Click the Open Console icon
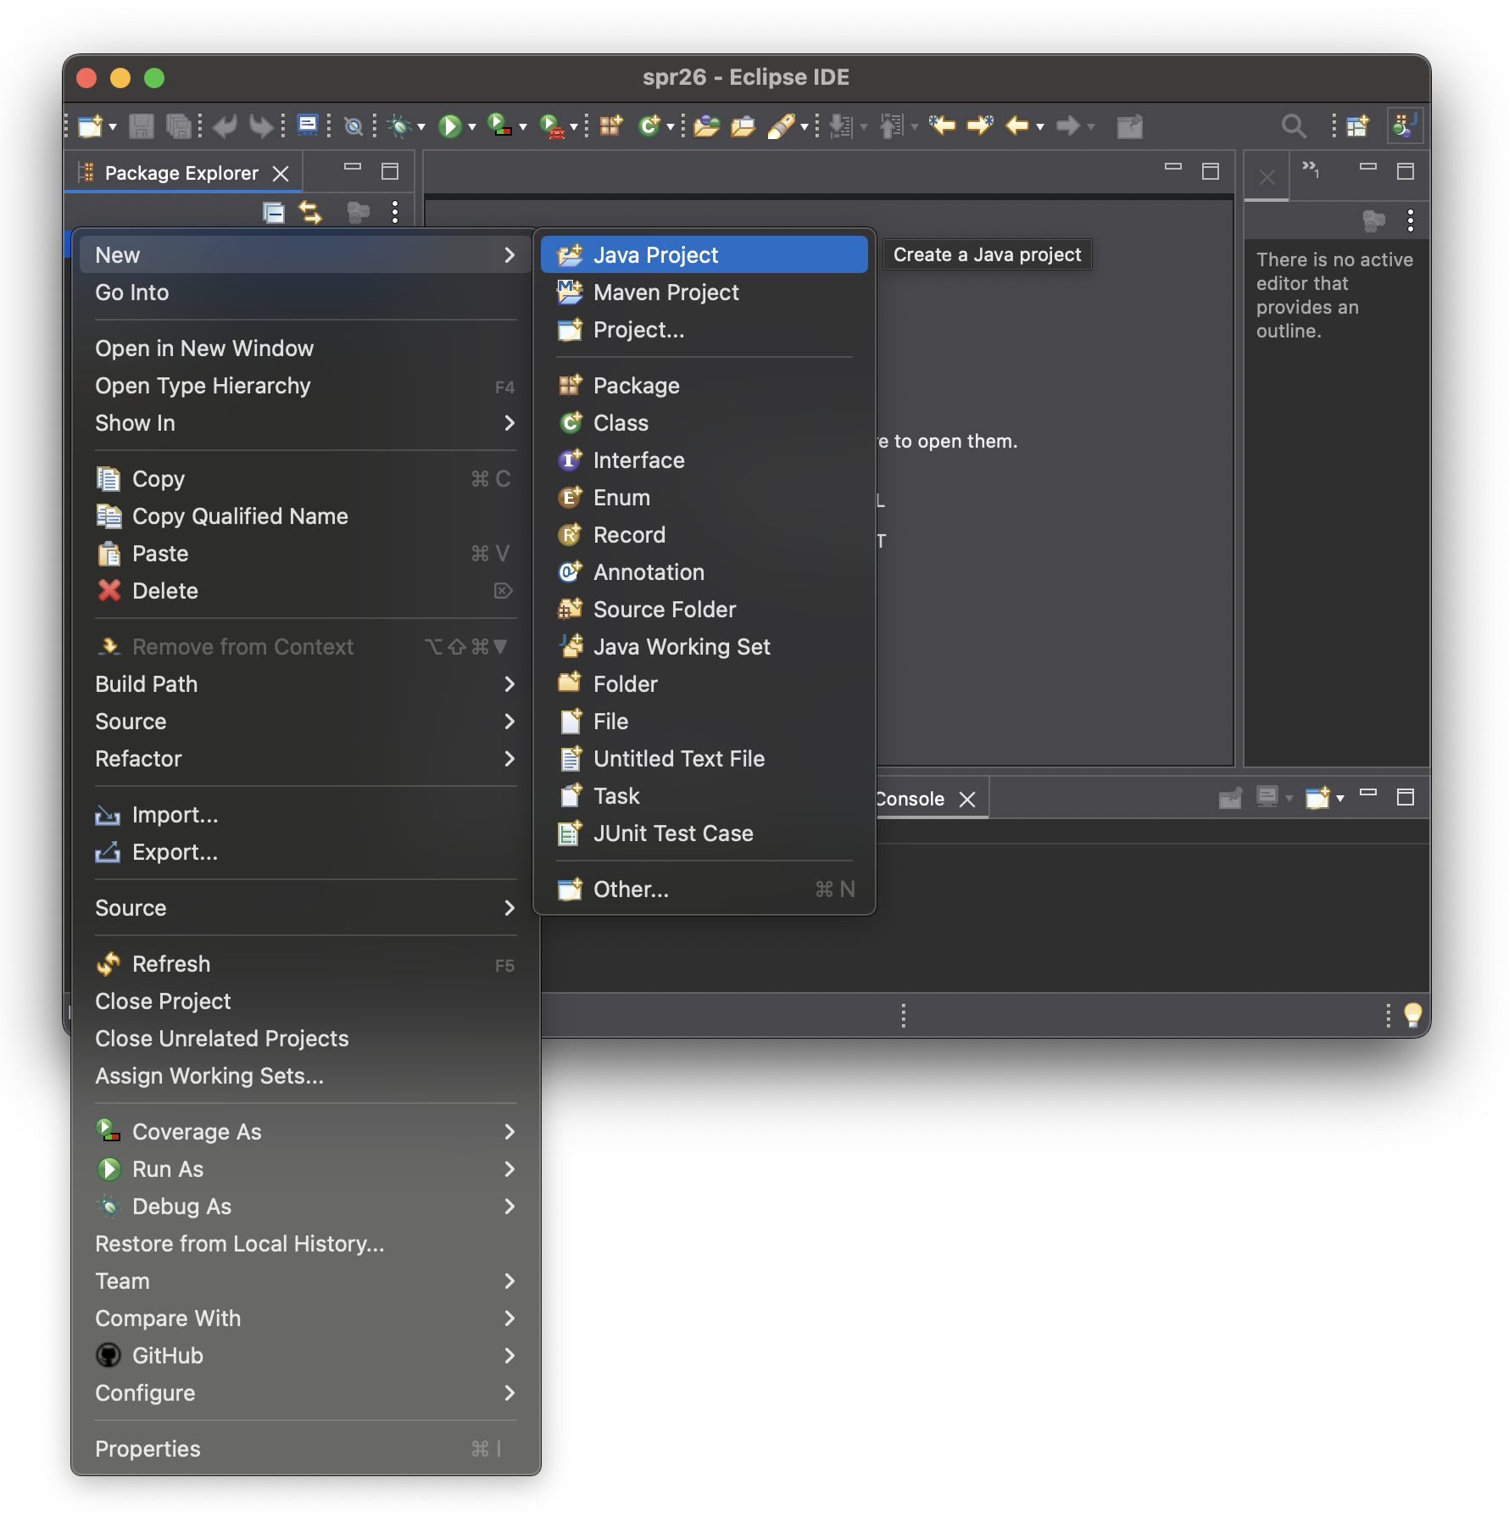The width and height of the screenshot is (1509, 1533). tap(1318, 798)
